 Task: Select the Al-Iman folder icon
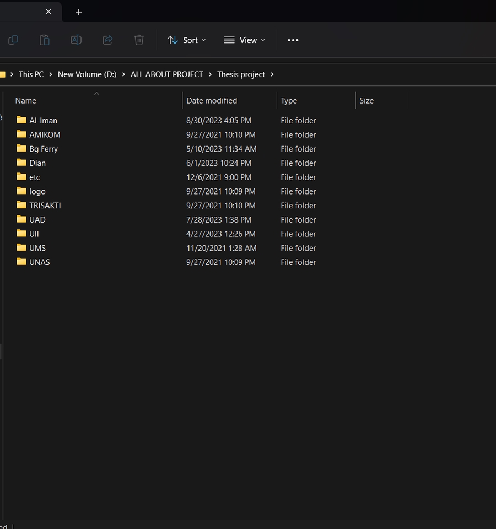[x=21, y=120]
